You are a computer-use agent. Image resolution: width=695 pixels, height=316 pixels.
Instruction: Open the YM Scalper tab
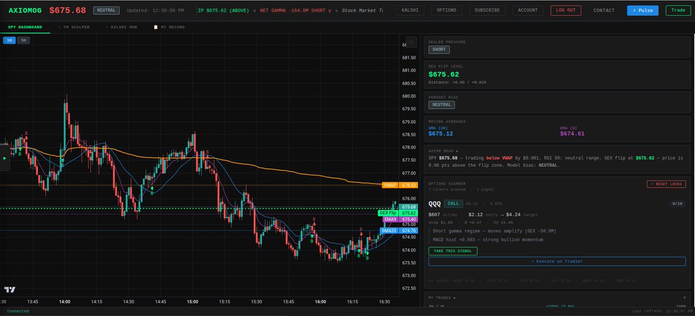[74, 27]
